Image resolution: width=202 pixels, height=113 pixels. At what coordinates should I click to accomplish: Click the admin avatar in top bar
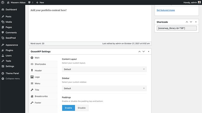click(199, 2)
